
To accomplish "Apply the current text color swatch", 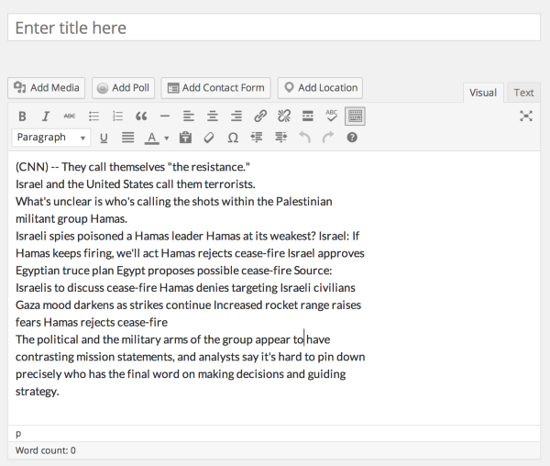I will [151, 138].
